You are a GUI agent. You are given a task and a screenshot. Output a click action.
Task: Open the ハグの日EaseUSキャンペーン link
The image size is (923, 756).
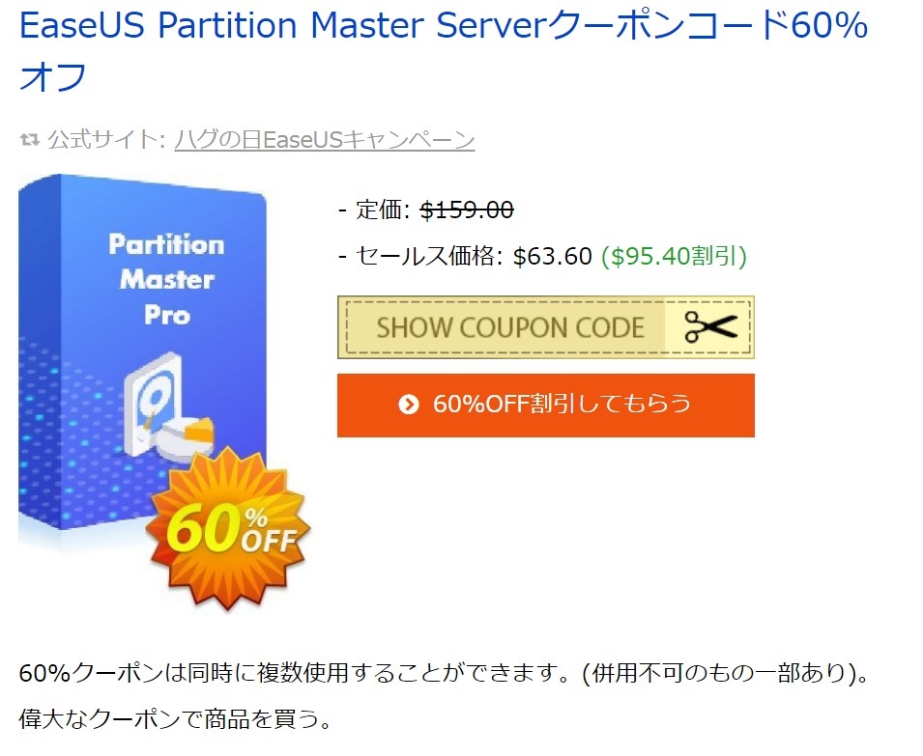coord(324,140)
